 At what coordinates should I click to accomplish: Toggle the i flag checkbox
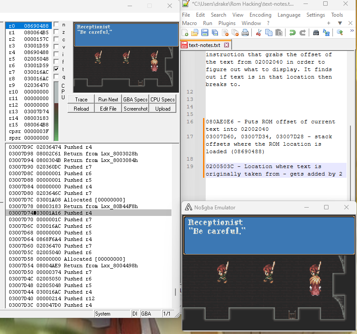point(56,54)
